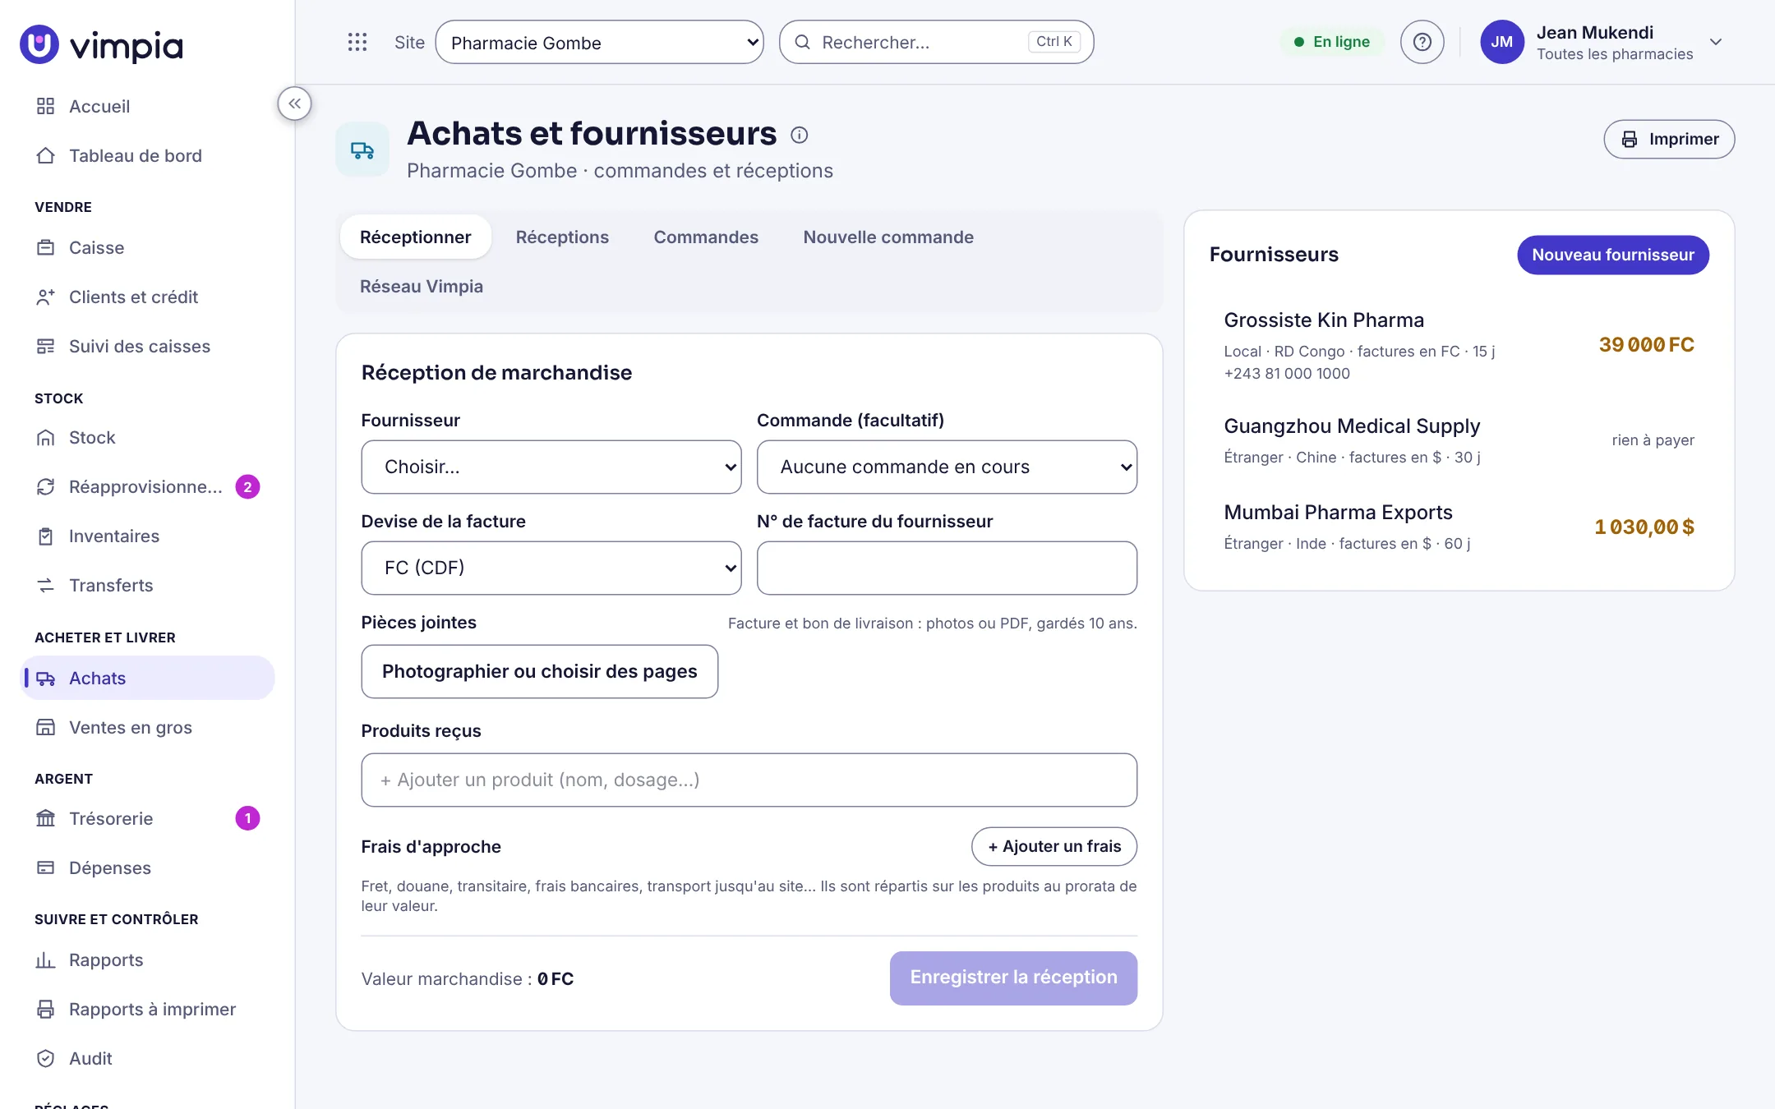The image size is (1775, 1109).
Task: Open the apps grid icon
Action: [357, 42]
